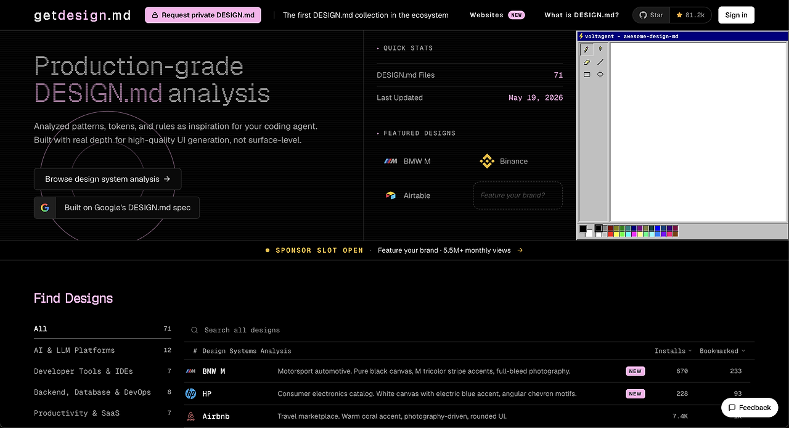Click the foreground/background color indicator in paint
This screenshot has width=789, height=428.
click(x=586, y=231)
